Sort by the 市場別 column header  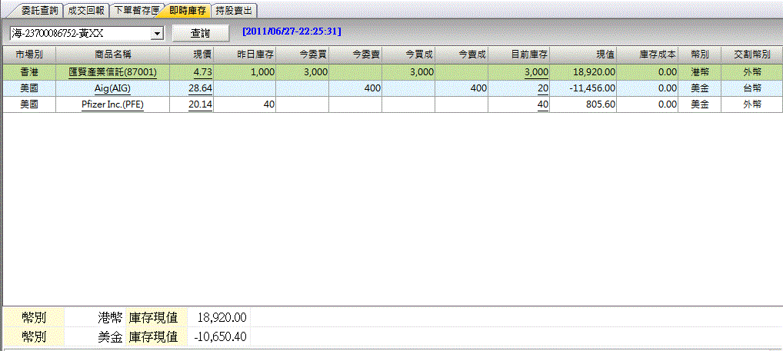click(29, 55)
